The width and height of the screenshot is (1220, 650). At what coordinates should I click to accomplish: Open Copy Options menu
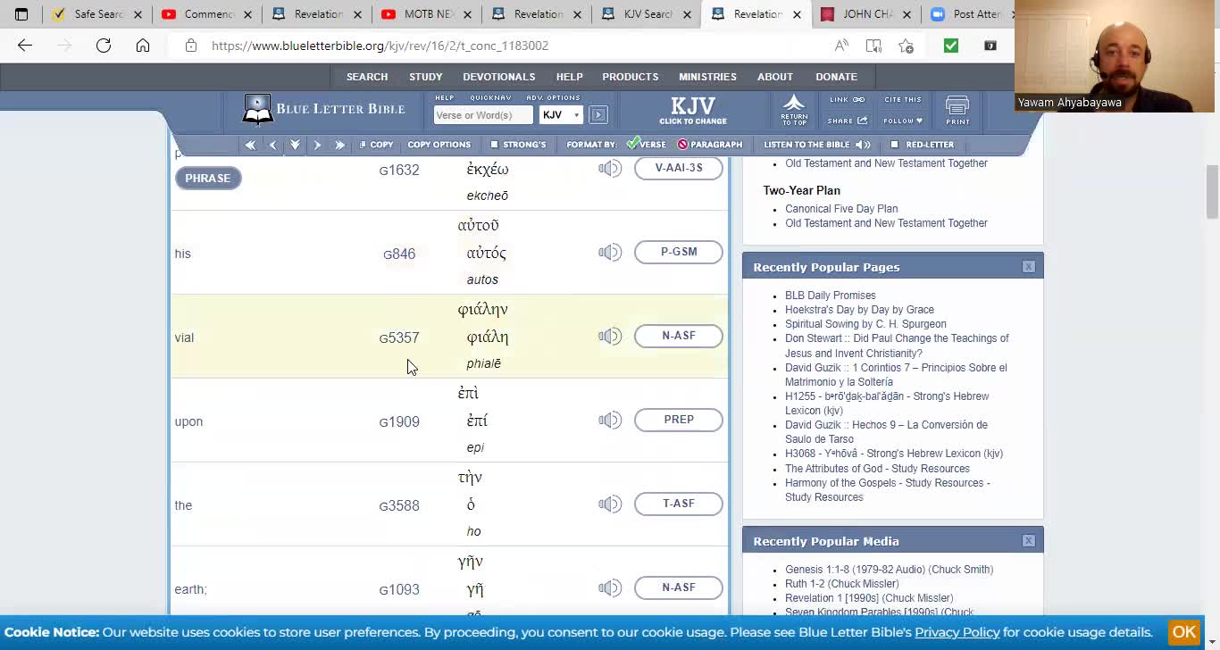[x=439, y=145]
